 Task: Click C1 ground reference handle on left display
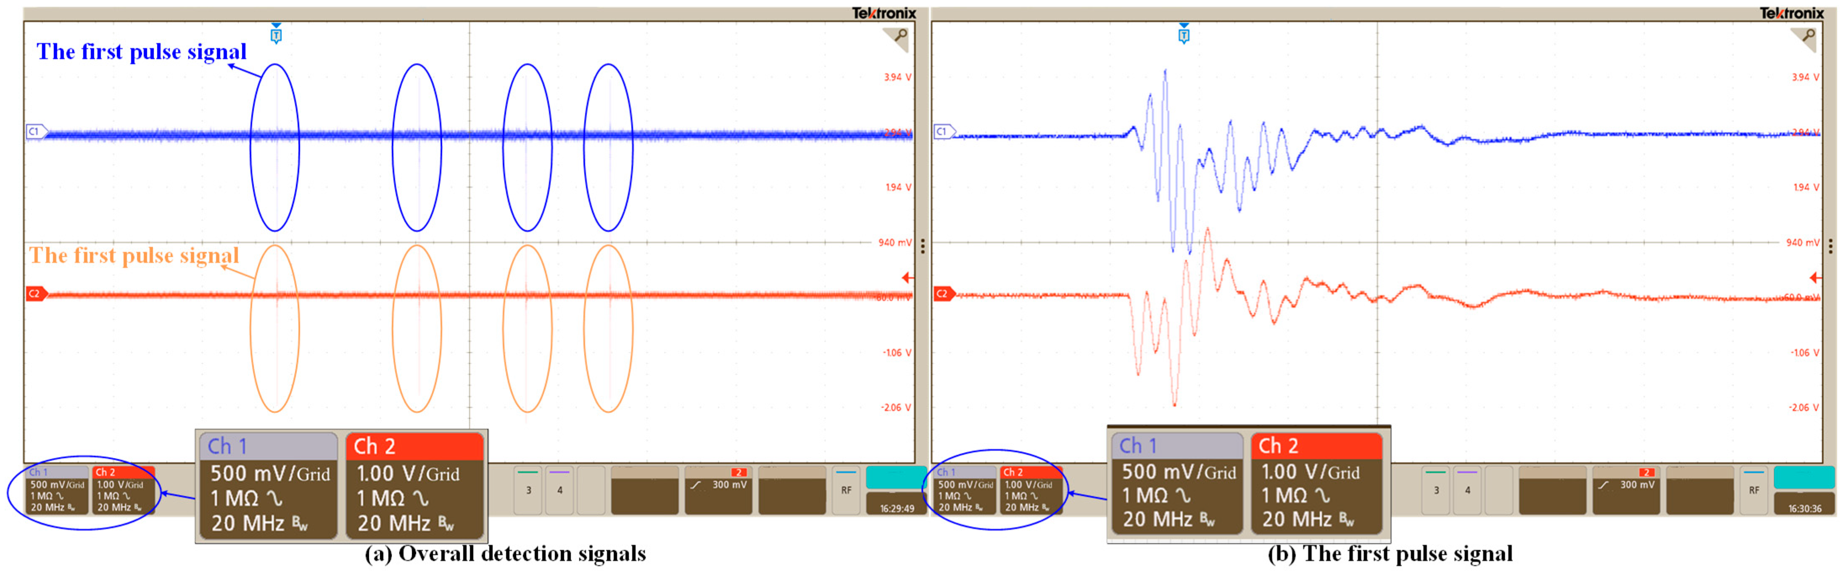pyautogui.click(x=36, y=132)
